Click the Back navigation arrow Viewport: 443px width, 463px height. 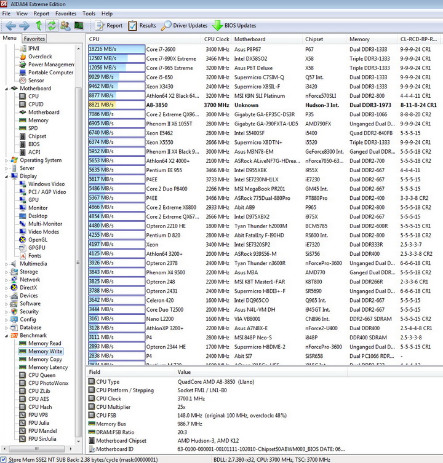(10, 26)
